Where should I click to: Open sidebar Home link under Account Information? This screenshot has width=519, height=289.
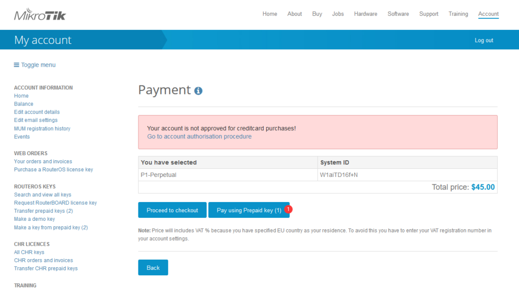[21, 95]
